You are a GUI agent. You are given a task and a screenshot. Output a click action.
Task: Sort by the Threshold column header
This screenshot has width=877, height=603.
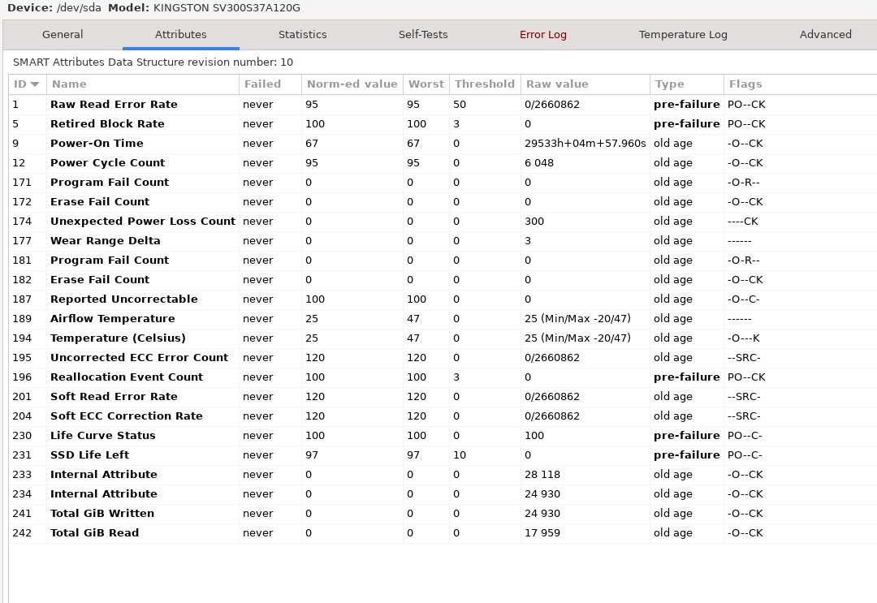[x=485, y=84]
